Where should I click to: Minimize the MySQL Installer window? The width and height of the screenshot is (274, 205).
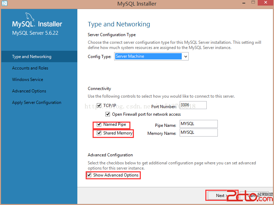(x=244, y=3)
